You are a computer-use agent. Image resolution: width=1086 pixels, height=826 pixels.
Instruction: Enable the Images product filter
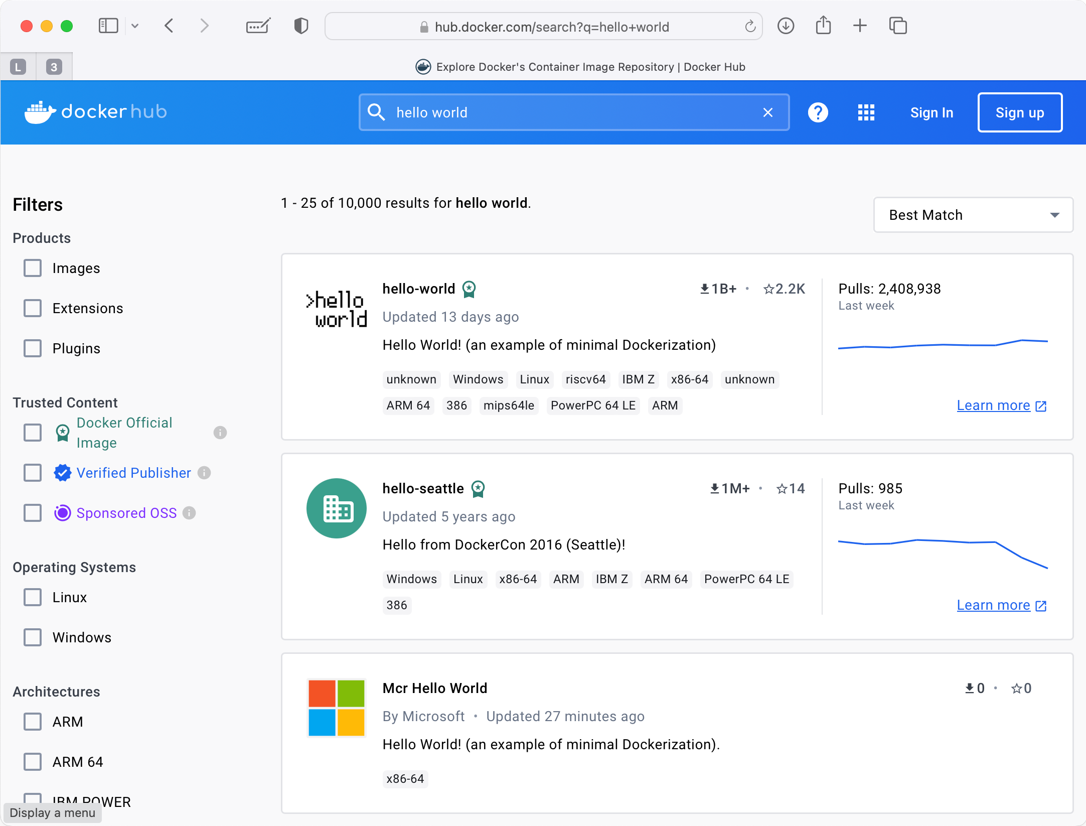33,268
